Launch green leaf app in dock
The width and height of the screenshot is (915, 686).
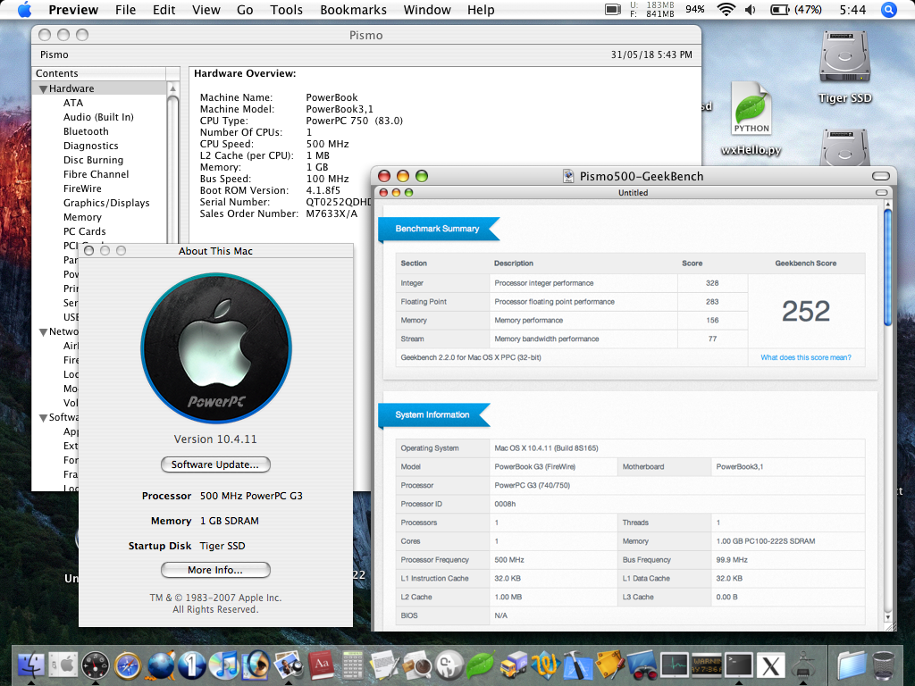480,665
